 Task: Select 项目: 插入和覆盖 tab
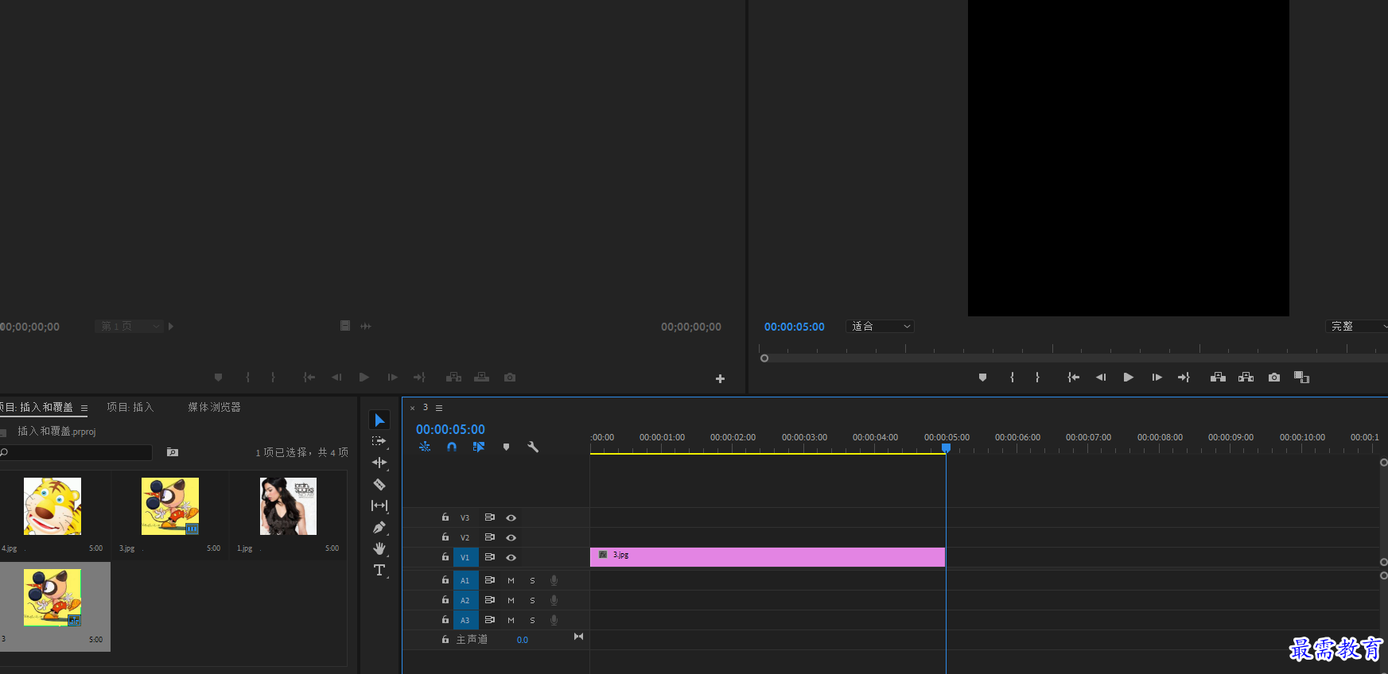point(37,407)
